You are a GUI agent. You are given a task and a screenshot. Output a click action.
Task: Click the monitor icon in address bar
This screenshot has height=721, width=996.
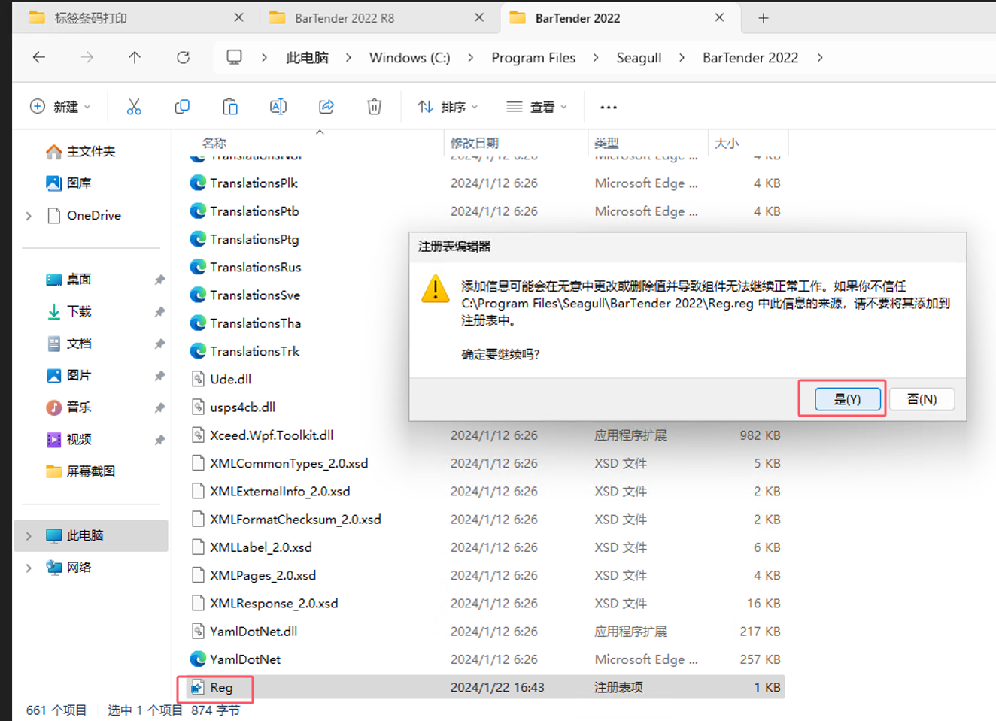pos(234,57)
